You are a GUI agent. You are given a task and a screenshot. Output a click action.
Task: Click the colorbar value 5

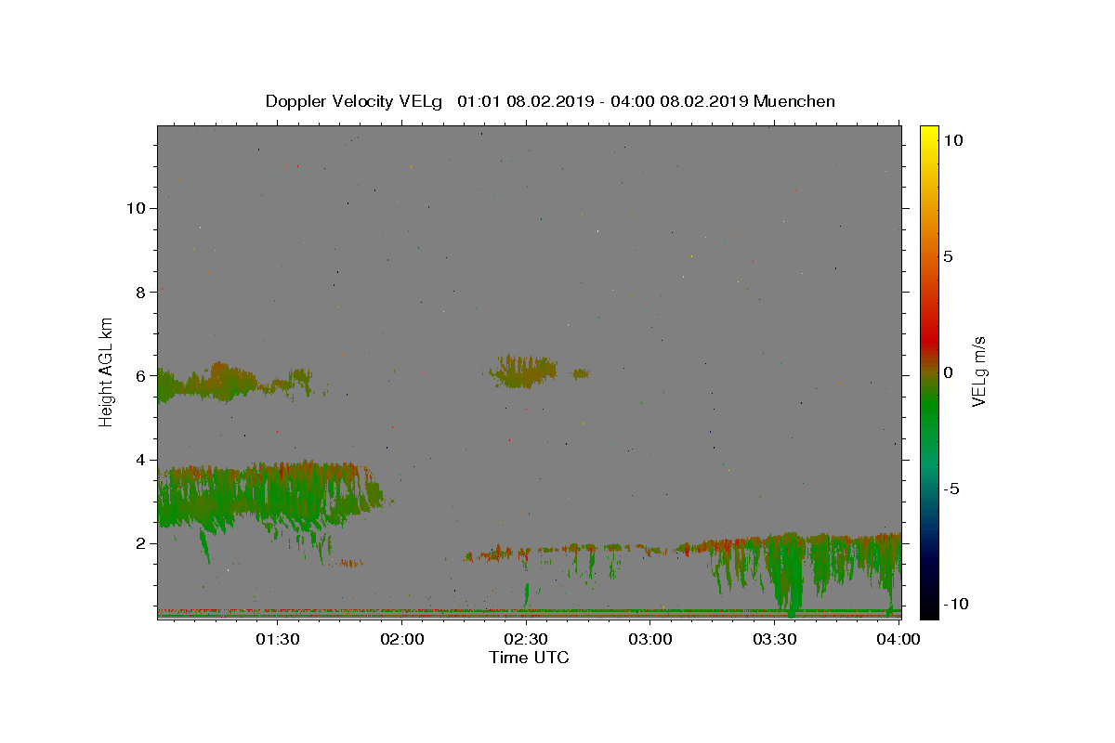tap(948, 256)
